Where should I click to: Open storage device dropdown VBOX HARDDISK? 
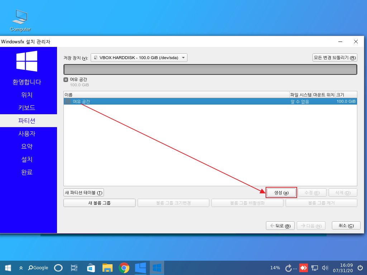click(139, 58)
